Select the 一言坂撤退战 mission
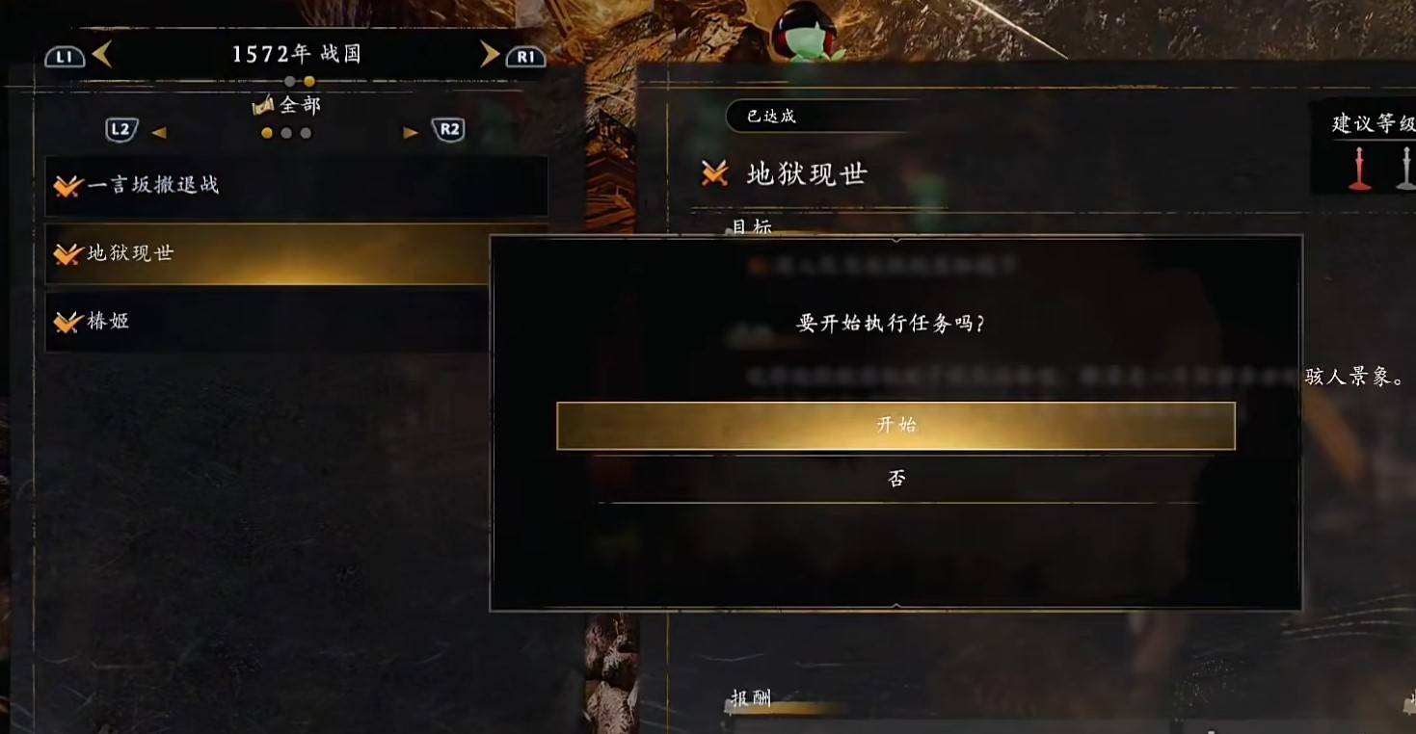This screenshot has height=734, width=1416. point(297,185)
